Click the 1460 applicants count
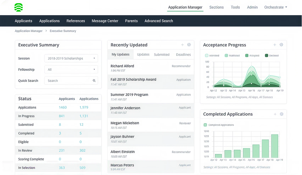Screen dimensions: 302x175 [x=63, y=107]
